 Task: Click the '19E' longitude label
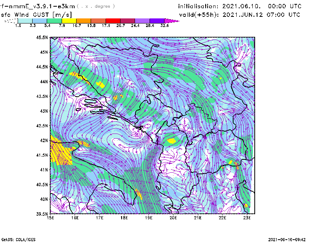(149, 218)
